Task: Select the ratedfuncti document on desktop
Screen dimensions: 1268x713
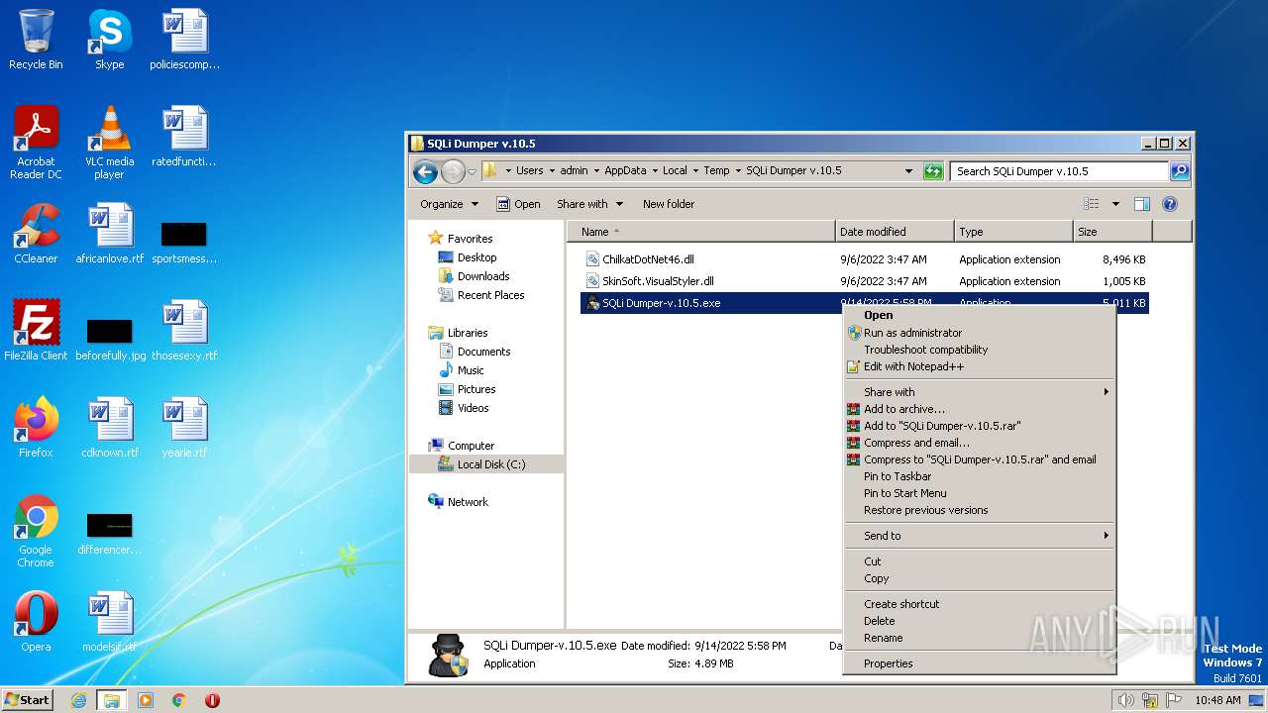Action: point(184,137)
